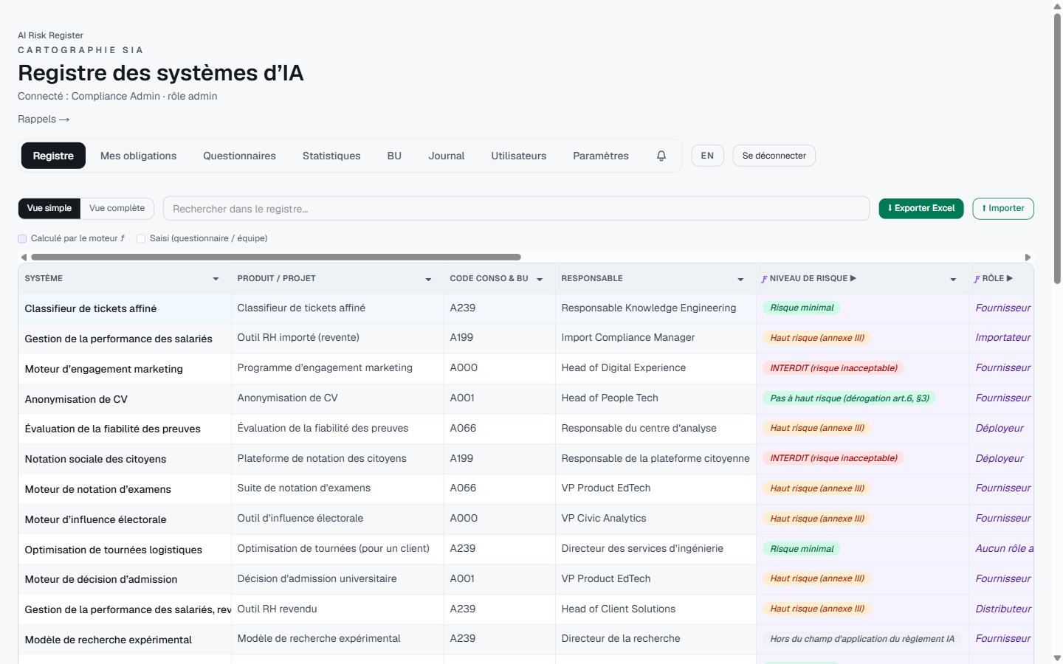Open the Produit / Projet column dropdown
The image size is (1063, 664).
click(x=428, y=279)
